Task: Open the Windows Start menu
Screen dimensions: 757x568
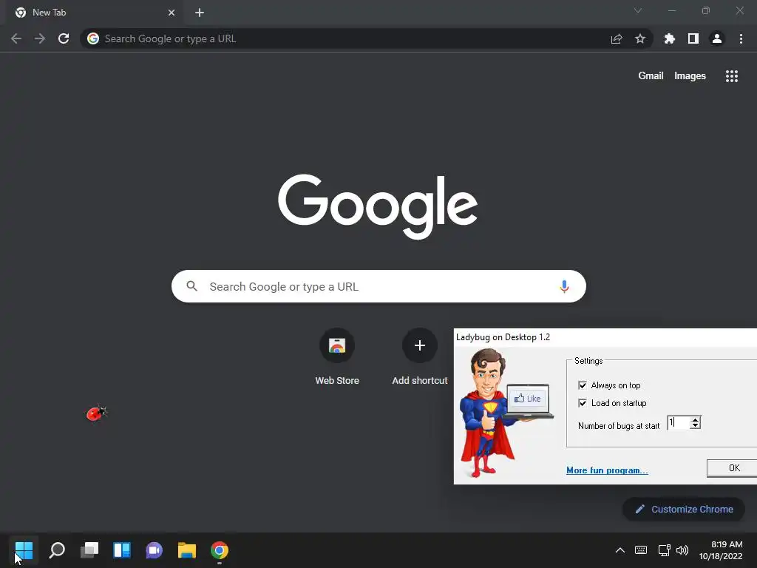Action: tap(24, 550)
